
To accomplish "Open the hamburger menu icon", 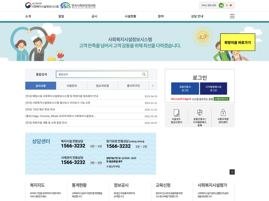I will (232, 16).
